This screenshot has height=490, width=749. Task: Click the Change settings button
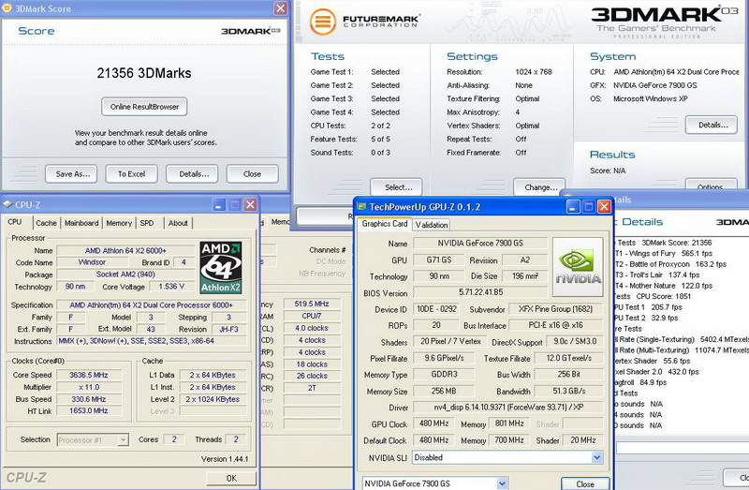(539, 187)
